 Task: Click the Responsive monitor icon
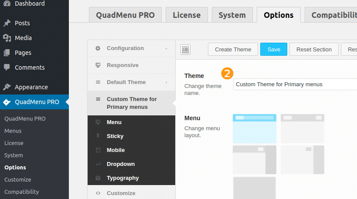(x=98, y=65)
